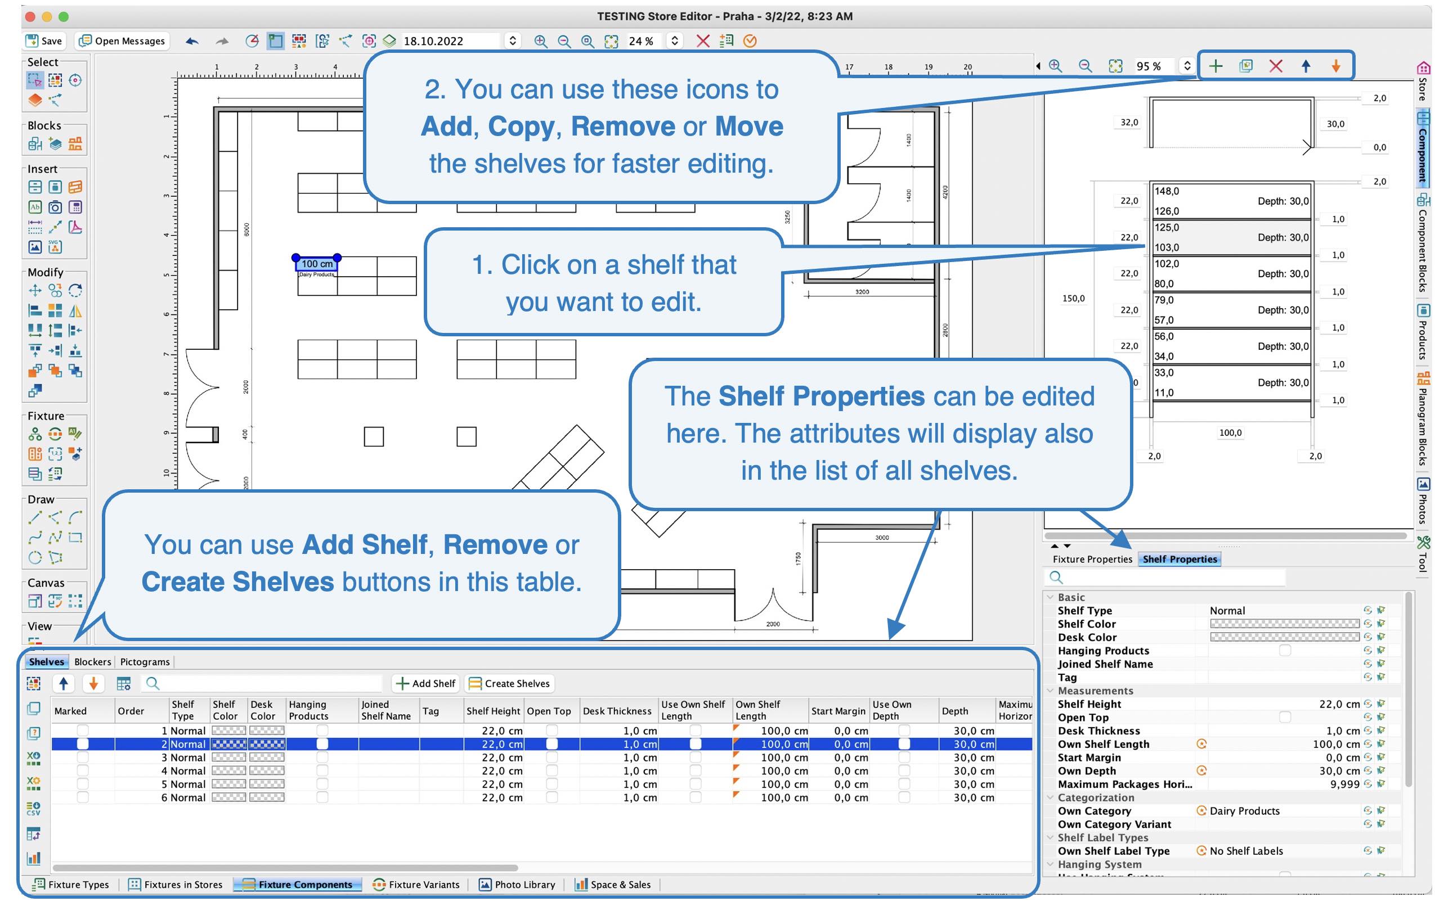Click the Undo arrow in top toolbar

[x=192, y=40]
